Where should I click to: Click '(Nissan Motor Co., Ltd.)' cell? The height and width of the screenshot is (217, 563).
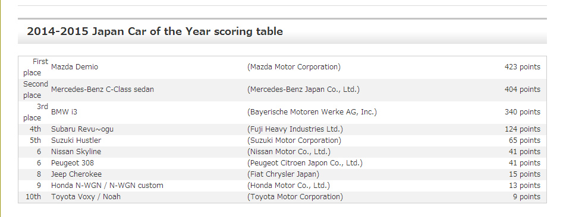289,152
